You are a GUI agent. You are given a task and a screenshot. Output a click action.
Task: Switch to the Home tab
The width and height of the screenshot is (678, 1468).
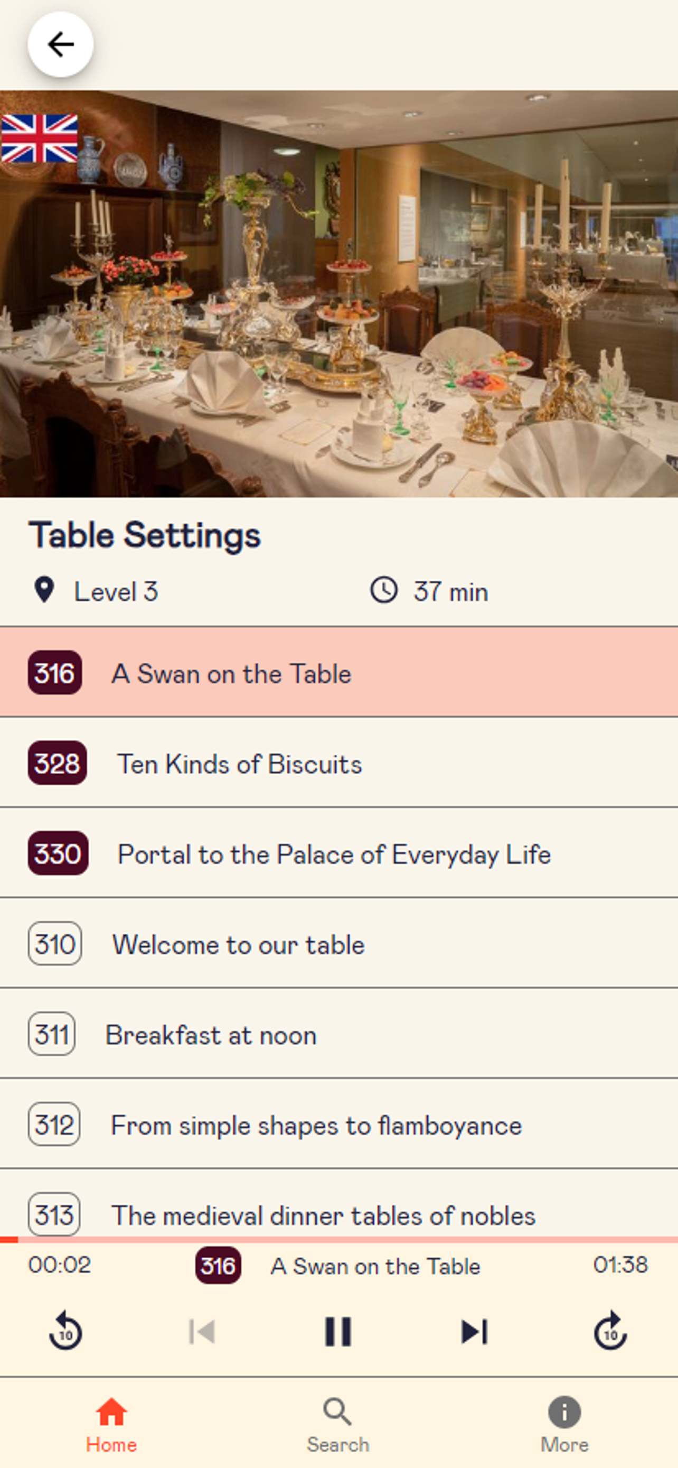pos(111,1425)
